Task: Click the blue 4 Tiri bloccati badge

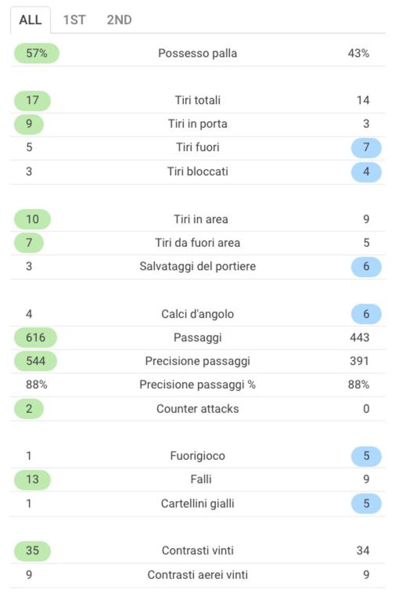Action: coord(366,171)
